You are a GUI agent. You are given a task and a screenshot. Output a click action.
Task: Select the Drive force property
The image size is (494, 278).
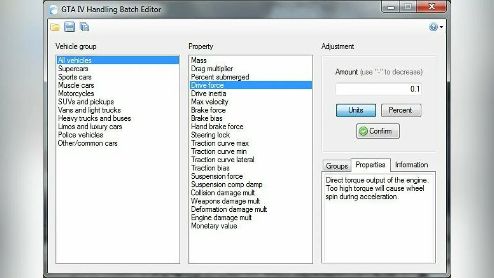(x=251, y=85)
